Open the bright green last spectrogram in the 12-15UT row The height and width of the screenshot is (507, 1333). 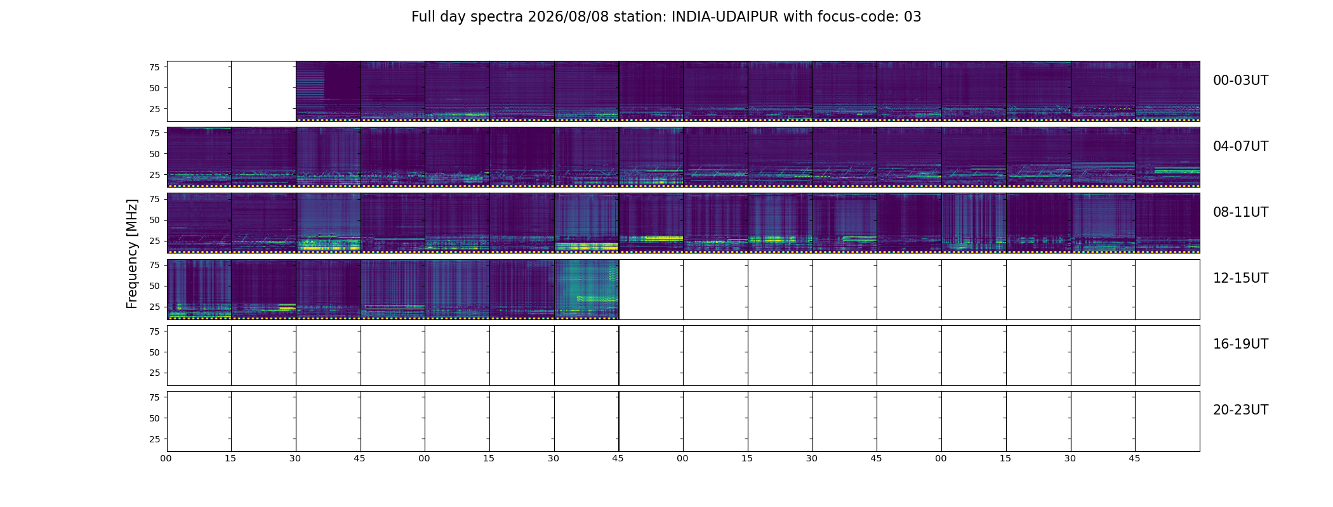(x=587, y=290)
